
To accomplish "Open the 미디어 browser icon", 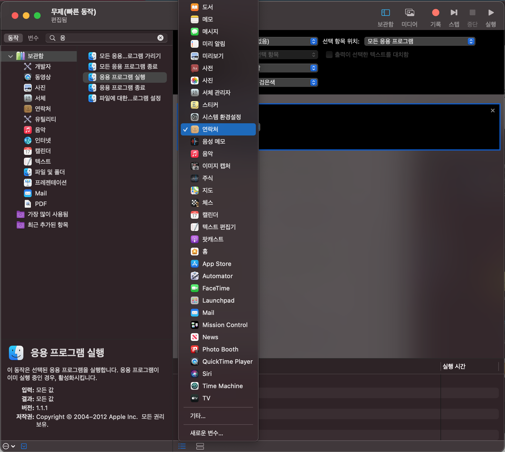I will pos(409,12).
